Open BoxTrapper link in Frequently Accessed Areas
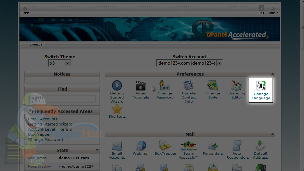This screenshot has height=171, width=304. [x=39, y=134]
